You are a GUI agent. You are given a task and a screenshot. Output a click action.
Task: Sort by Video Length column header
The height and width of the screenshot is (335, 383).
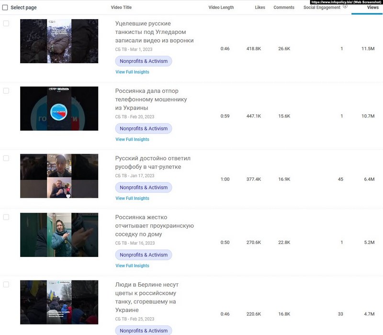(x=222, y=8)
